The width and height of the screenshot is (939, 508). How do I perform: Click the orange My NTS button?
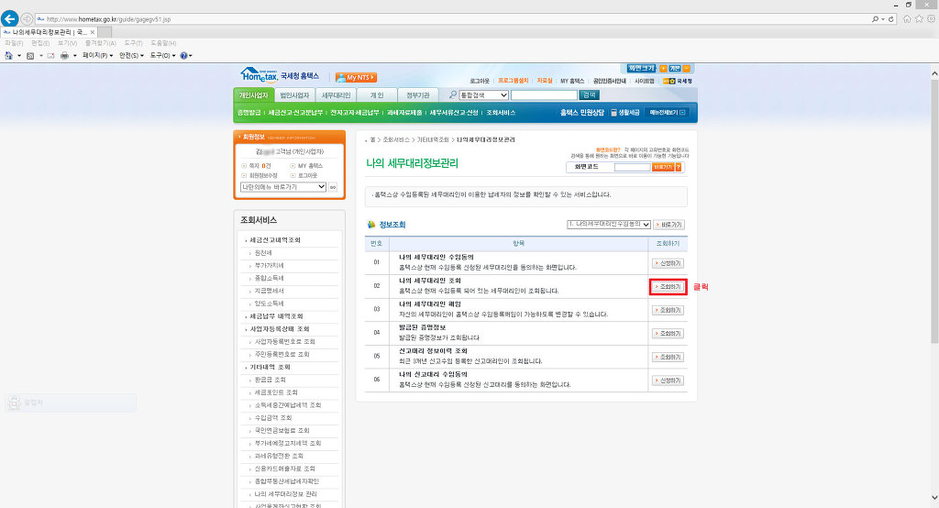pyautogui.click(x=356, y=77)
